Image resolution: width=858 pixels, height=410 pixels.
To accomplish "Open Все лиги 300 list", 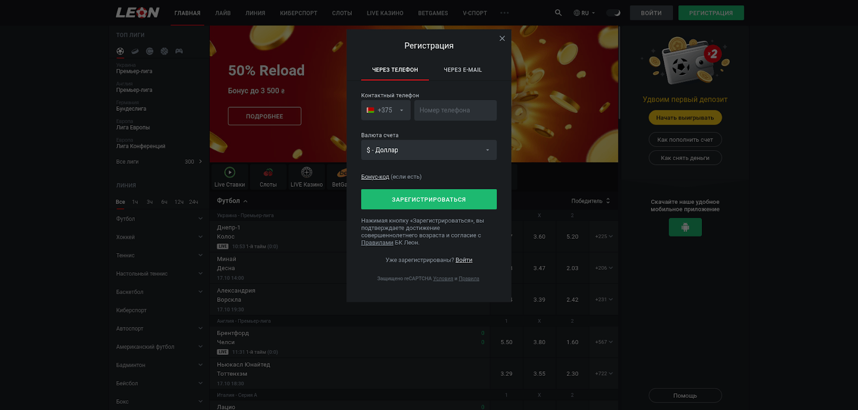I will point(159,162).
